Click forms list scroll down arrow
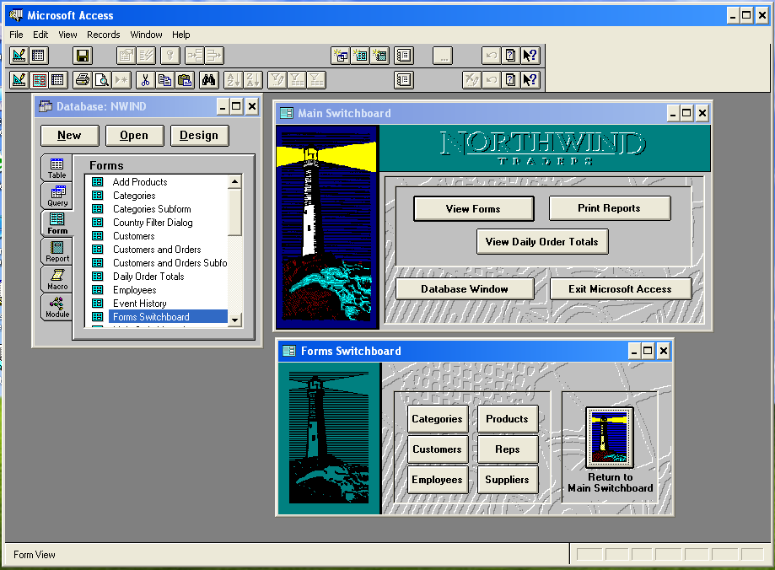 point(234,320)
